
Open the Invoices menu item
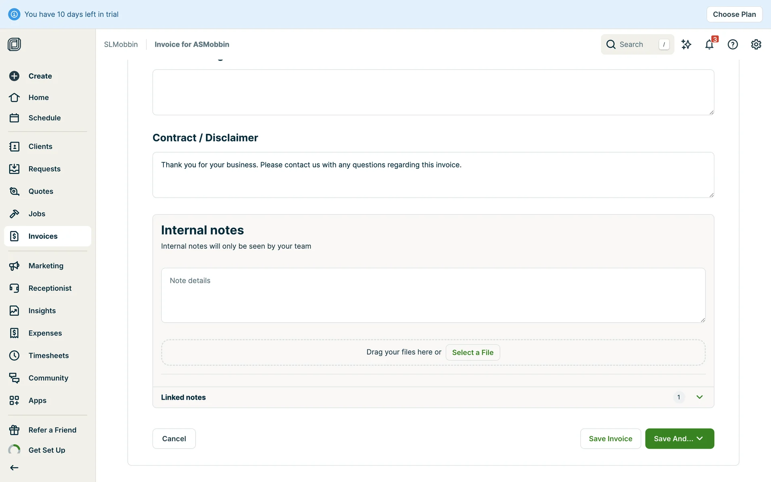(x=43, y=236)
